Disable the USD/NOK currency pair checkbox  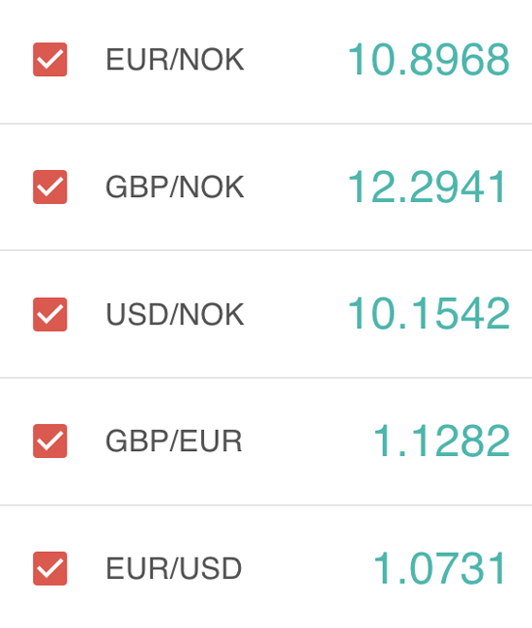49,314
